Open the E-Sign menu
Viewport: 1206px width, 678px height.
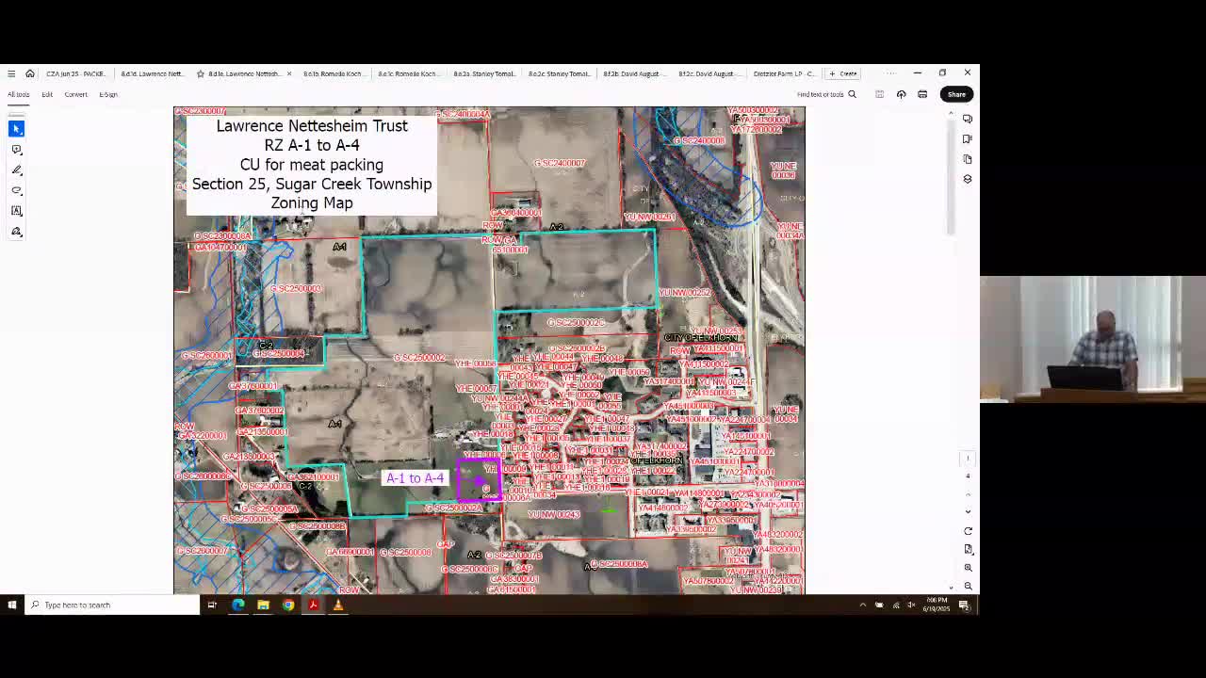(108, 94)
